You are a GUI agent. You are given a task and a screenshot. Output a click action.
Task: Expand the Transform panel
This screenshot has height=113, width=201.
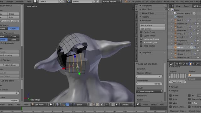click(147, 6)
